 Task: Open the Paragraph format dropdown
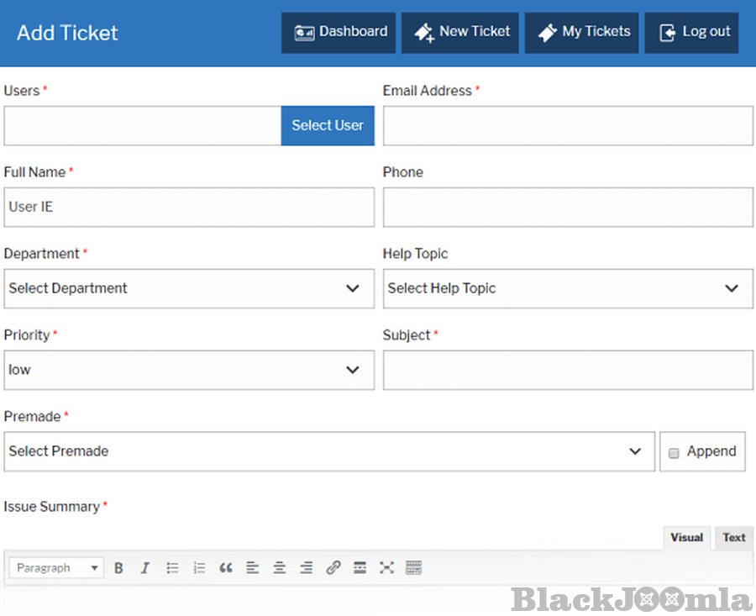pyautogui.click(x=57, y=568)
